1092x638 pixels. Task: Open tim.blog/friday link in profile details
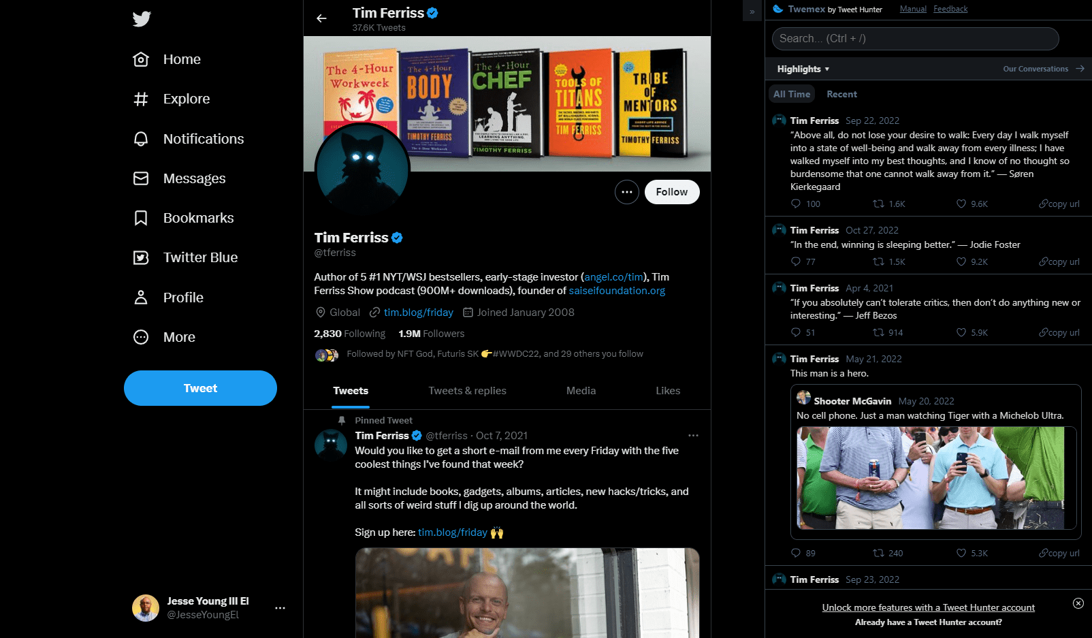click(418, 313)
